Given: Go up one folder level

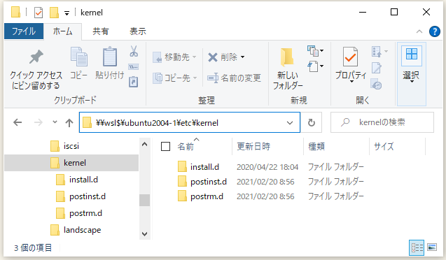Looking at the screenshot, I should click(x=69, y=122).
